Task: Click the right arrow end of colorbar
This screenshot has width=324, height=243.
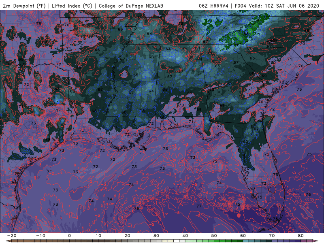Action: [316, 241]
